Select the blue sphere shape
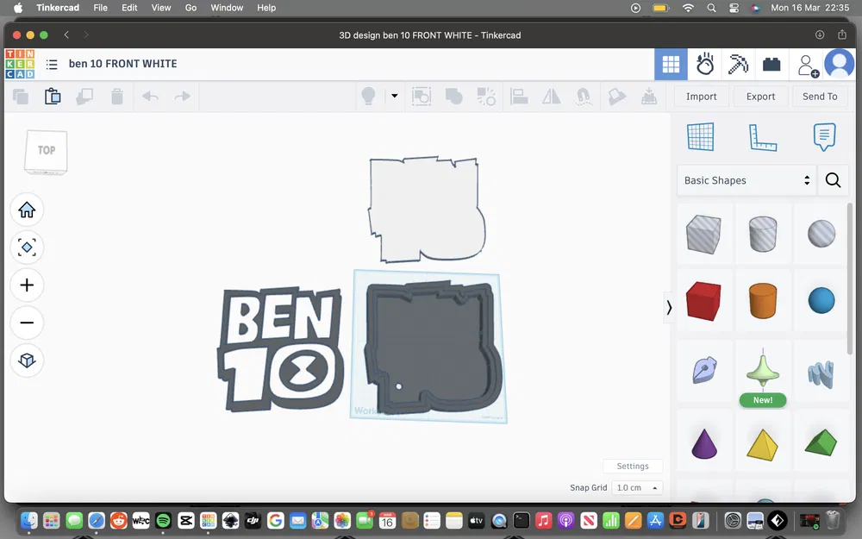This screenshot has height=539, width=862. pyautogui.click(x=820, y=300)
